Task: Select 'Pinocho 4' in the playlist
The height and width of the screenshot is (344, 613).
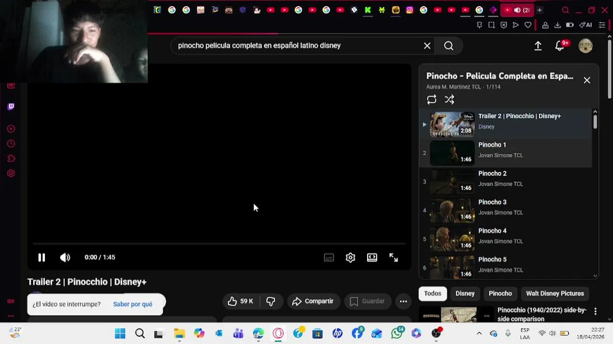Action: (x=506, y=239)
